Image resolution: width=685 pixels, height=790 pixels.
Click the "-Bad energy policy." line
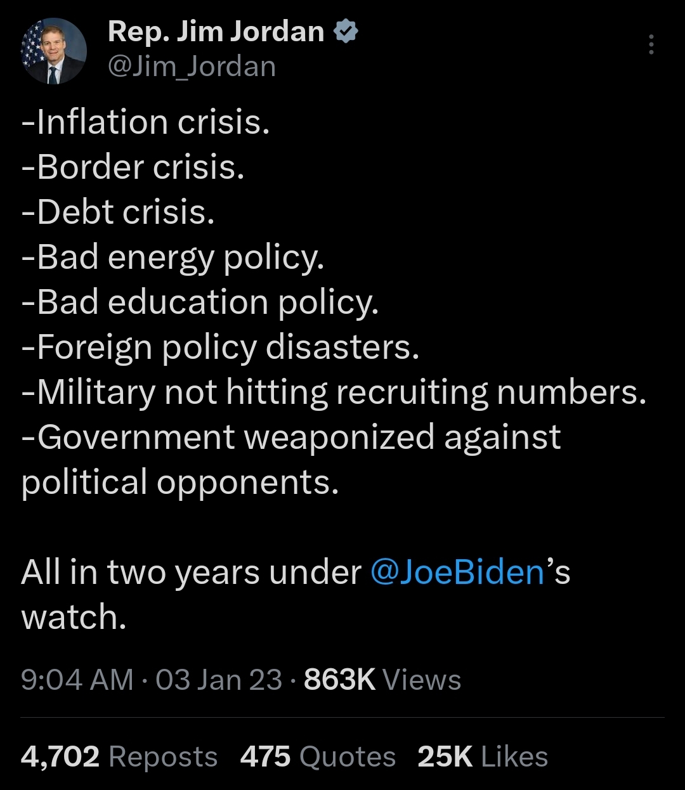[x=173, y=257]
